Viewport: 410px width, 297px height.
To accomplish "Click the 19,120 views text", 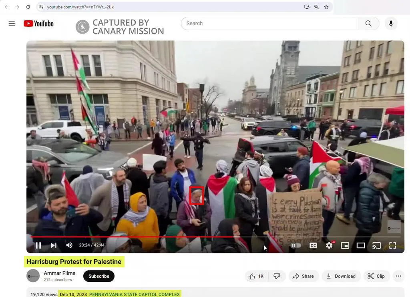I will point(44,294).
